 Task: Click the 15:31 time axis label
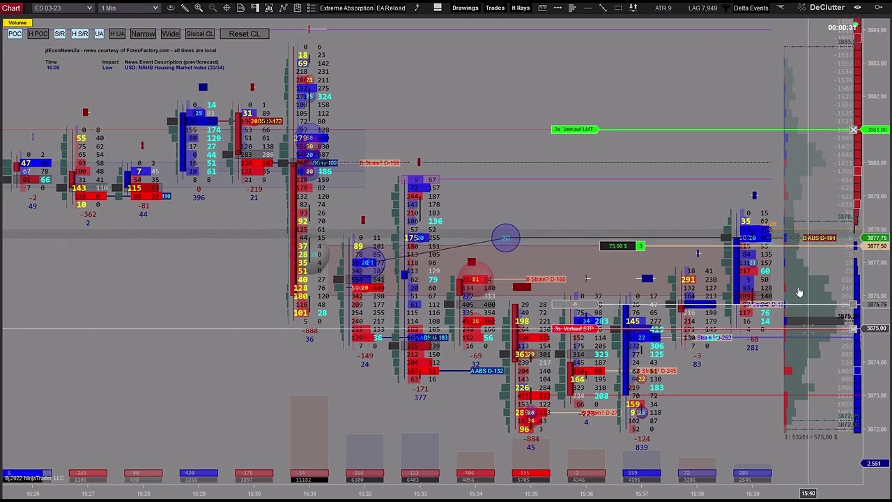point(310,494)
